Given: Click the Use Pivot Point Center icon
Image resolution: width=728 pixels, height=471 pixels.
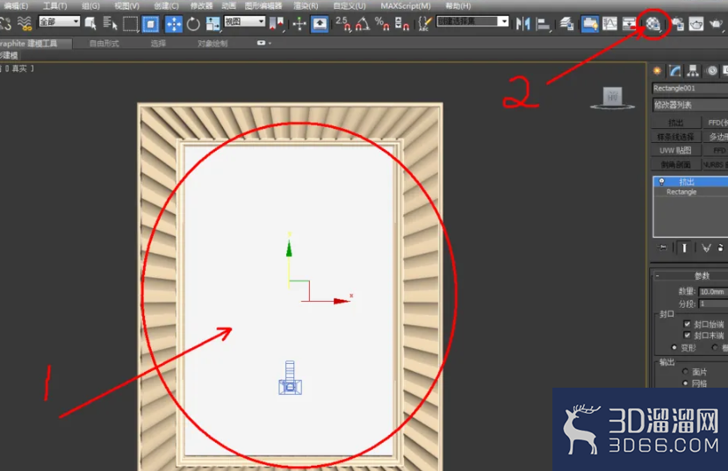Looking at the screenshot, I should coord(277,24).
